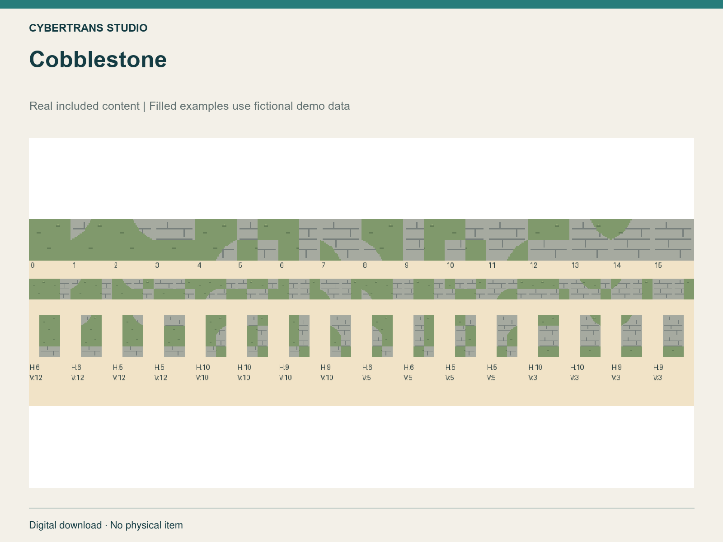Click the tile index label '15'
Image resolution: width=723 pixels, height=542 pixels.
(x=658, y=266)
